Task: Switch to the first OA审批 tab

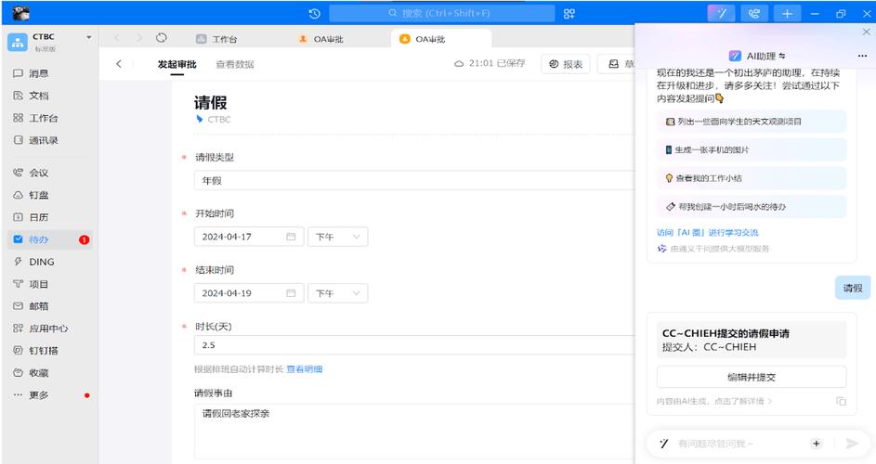Action: pos(321,39)
